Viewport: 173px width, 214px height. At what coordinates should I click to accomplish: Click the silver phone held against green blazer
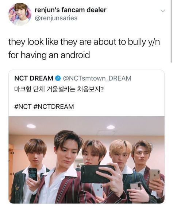click(135, 186)
